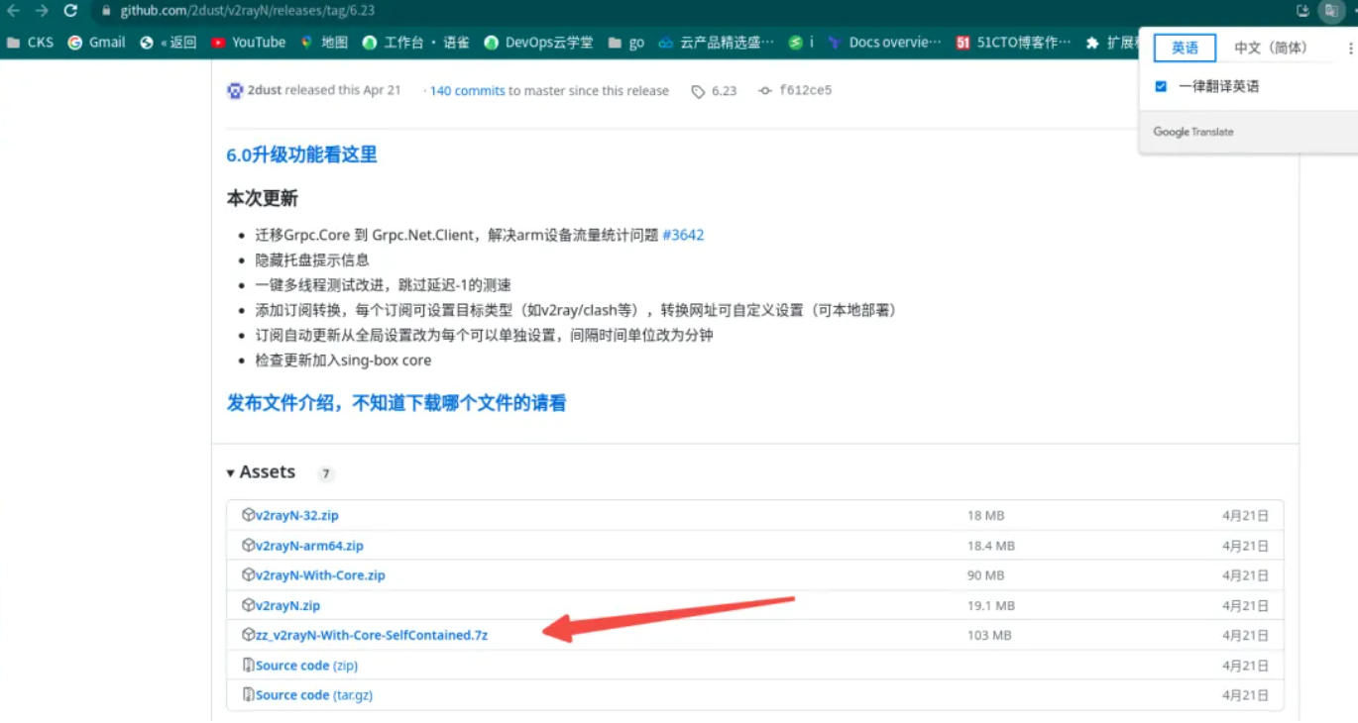
Task: Open the 51CTO博客 bookmark
Action: tap(1014, 43)
